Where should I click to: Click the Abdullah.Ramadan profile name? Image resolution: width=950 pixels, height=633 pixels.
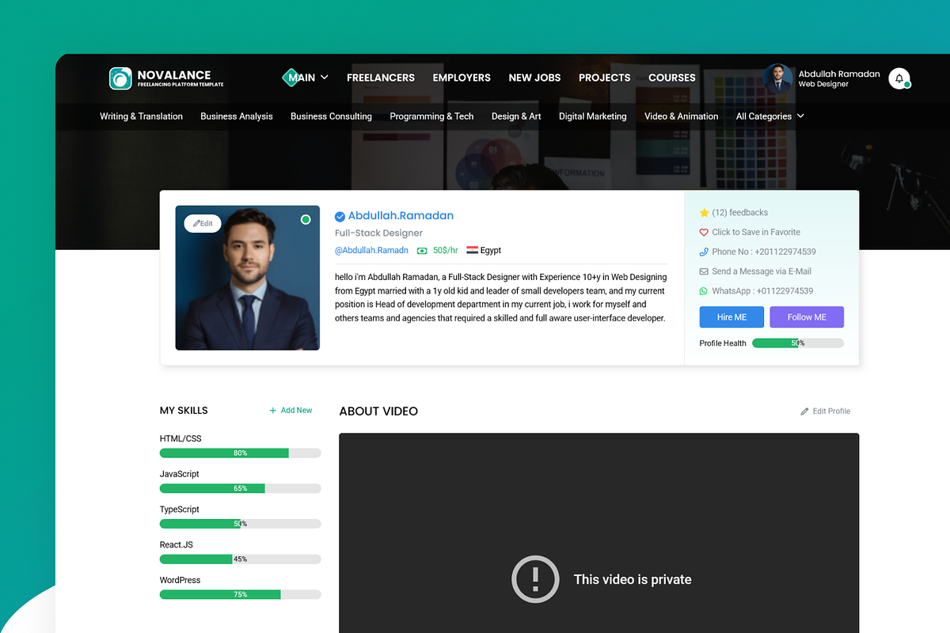tap(401, 216)
